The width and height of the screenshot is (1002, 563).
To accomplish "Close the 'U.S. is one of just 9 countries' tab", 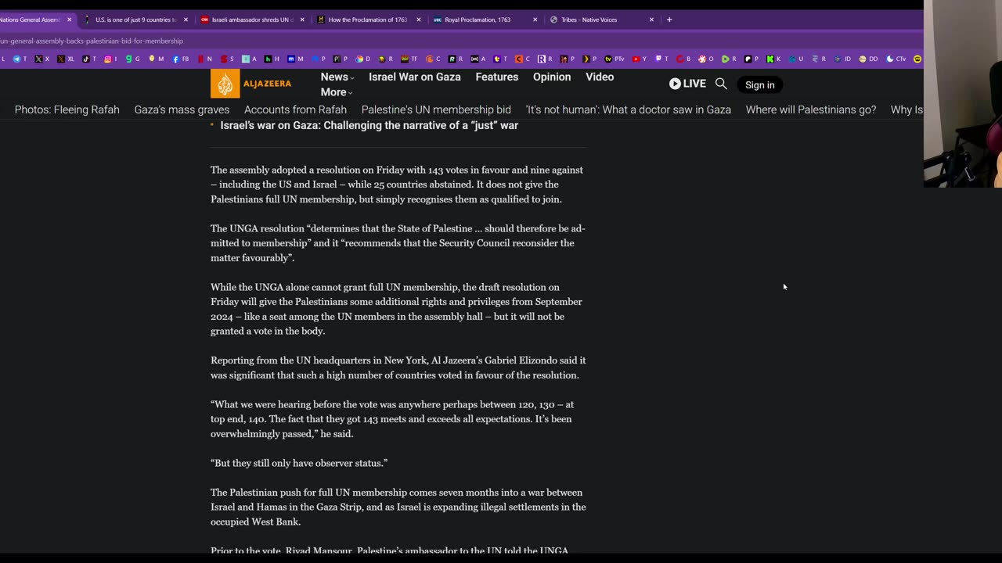I will (186, 20).
